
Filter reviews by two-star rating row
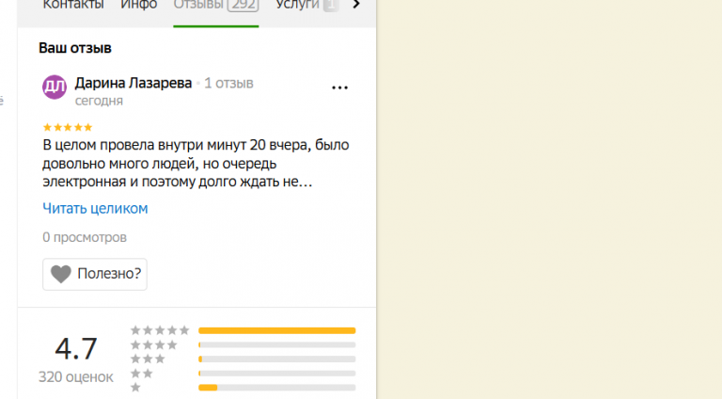tap(243, 374)
